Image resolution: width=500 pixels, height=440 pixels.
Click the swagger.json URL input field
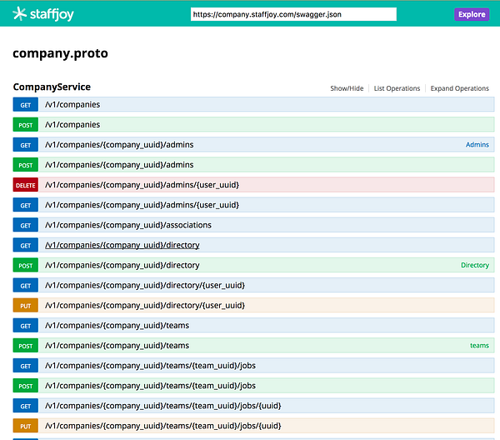point(293,14)
